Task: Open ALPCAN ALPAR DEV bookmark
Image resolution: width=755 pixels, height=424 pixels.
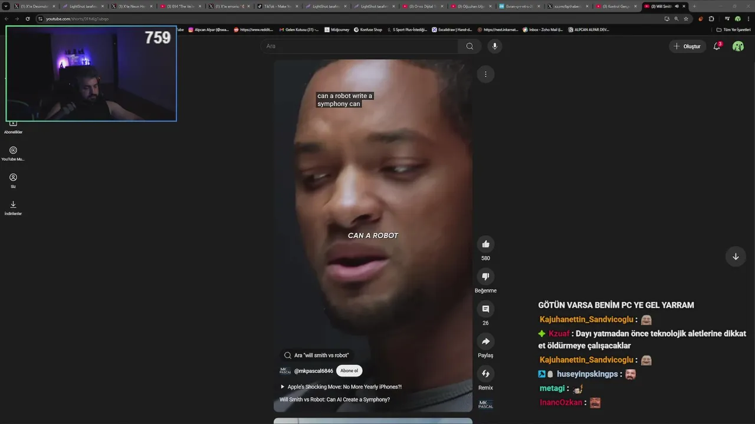Action: click(x=589, y=29)
